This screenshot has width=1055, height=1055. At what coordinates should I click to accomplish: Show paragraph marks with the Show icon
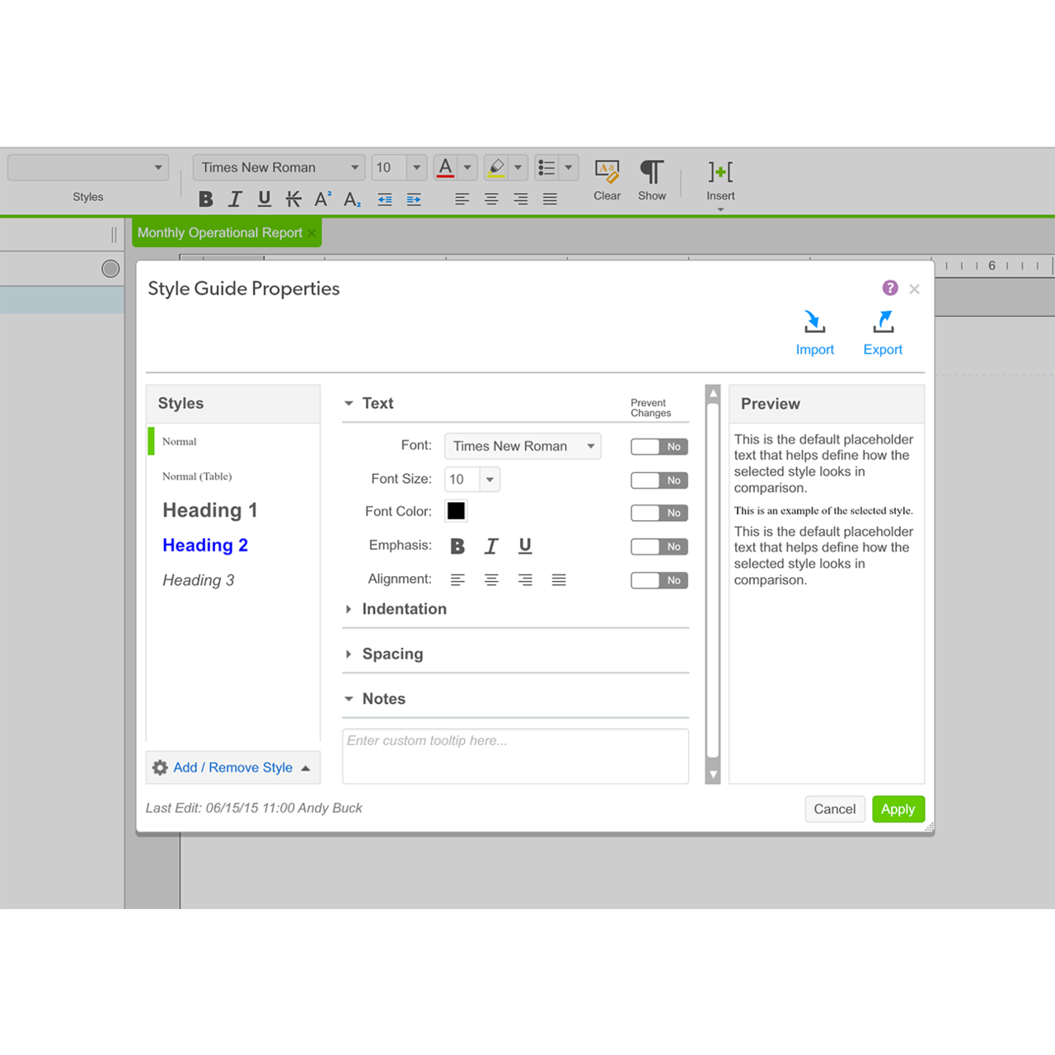coord(652,174)
